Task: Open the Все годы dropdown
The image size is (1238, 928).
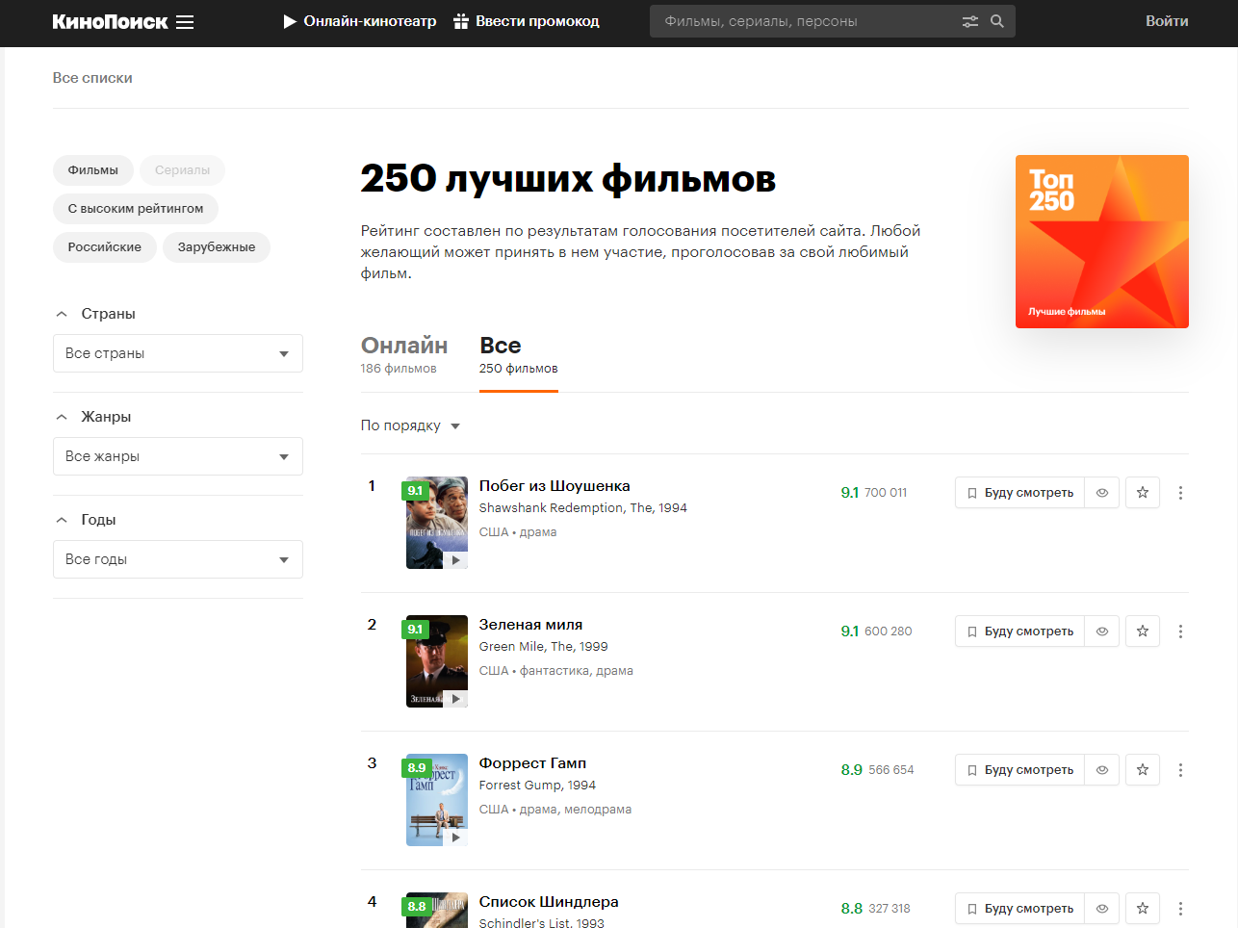Action: [x=178, y=559]
